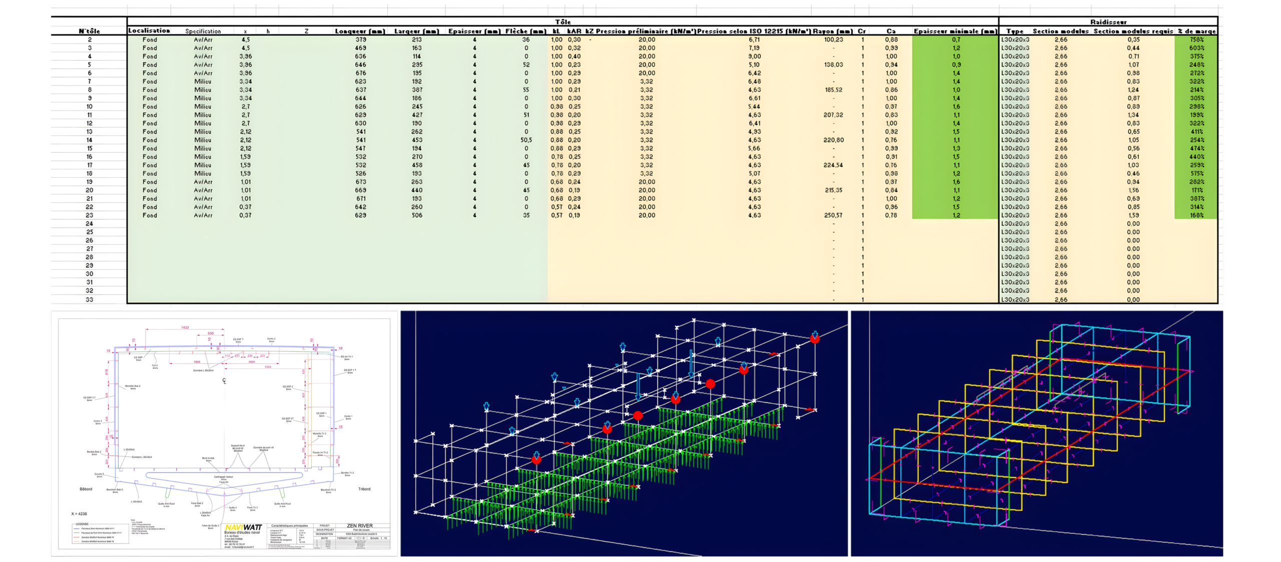This screenshot has width=1281, height=562.
Task: Click the NAVIWATT logo in the drawing
Action: coord(243,527)
